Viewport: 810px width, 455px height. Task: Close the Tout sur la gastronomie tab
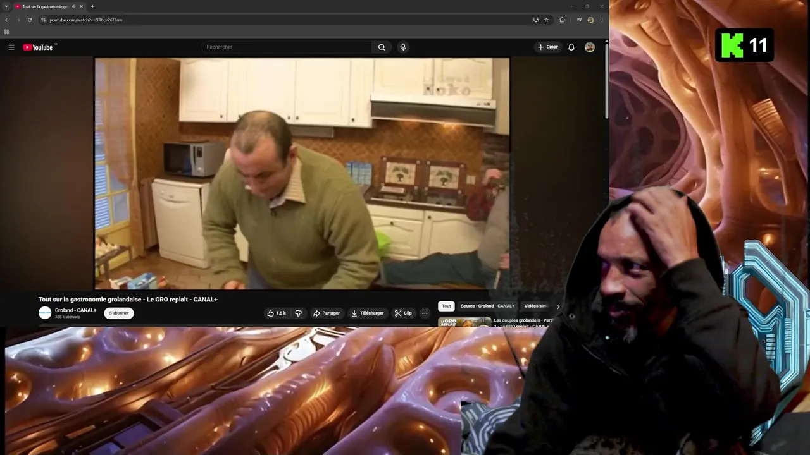click(81, 6)
